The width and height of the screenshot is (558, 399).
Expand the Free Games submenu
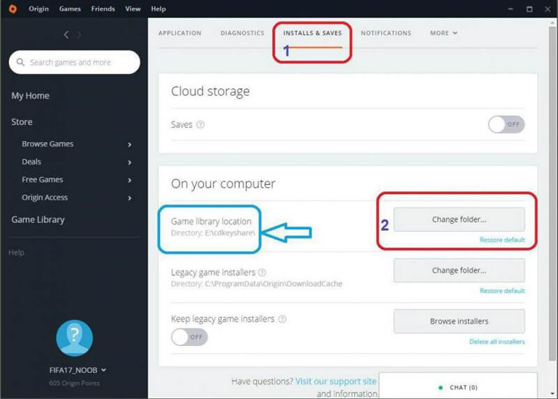tap(130, 180)
